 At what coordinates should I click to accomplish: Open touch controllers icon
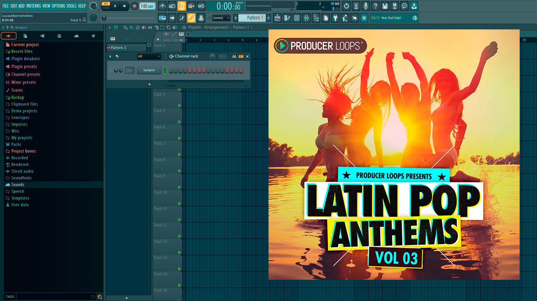(x=355, y=18)
